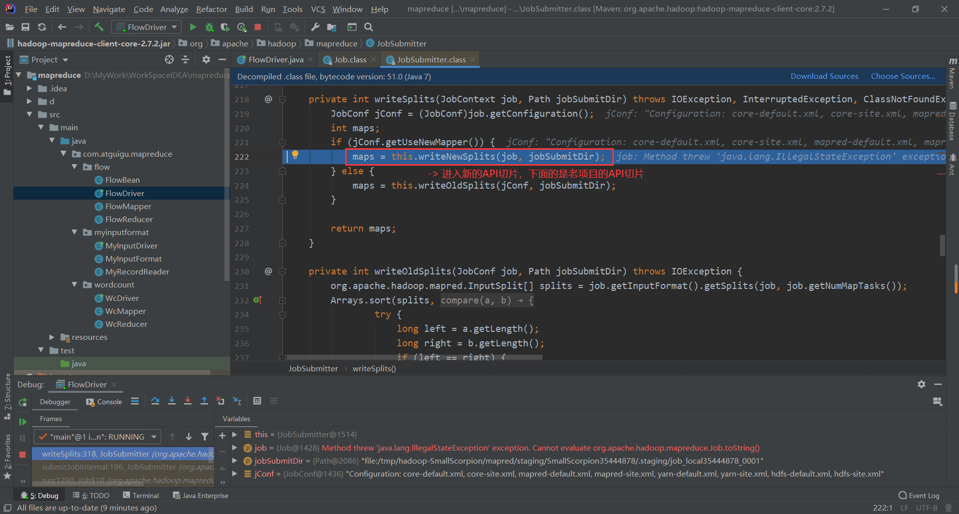Expand the resources folder

(x=52, y=337)
